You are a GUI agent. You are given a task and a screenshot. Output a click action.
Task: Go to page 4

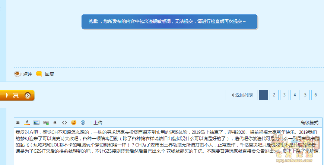pyautogui.click(x=295, y=95)
